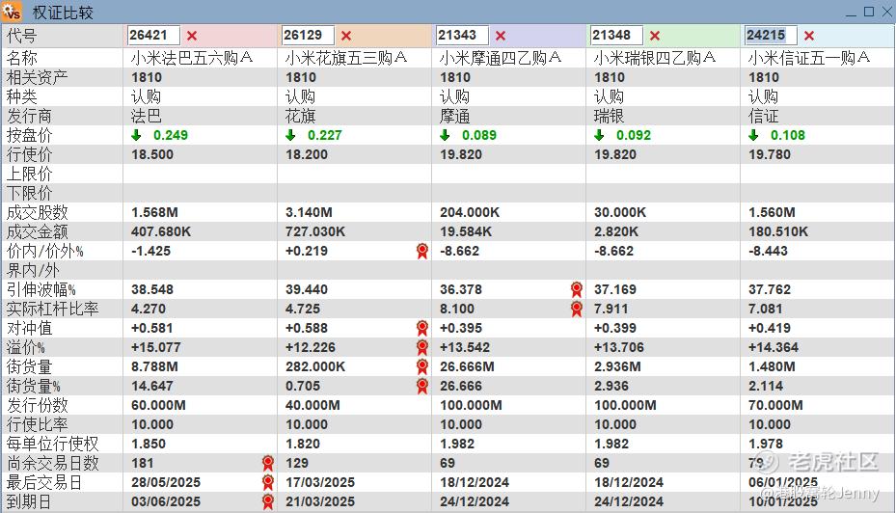Click the 按盘价 row label

pos(29,135)
